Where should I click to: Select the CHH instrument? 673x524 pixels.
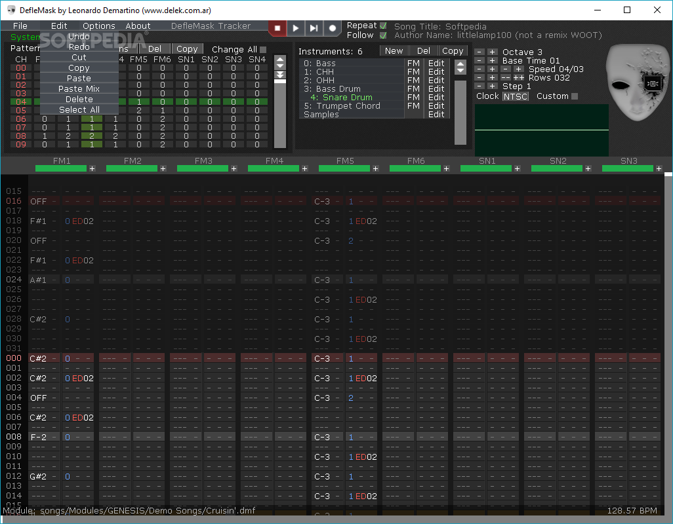point(352,71)
